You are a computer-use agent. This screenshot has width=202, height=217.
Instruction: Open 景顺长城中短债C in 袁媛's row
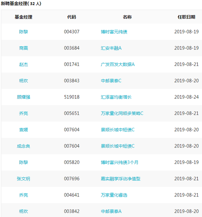[x=118, y=130]
